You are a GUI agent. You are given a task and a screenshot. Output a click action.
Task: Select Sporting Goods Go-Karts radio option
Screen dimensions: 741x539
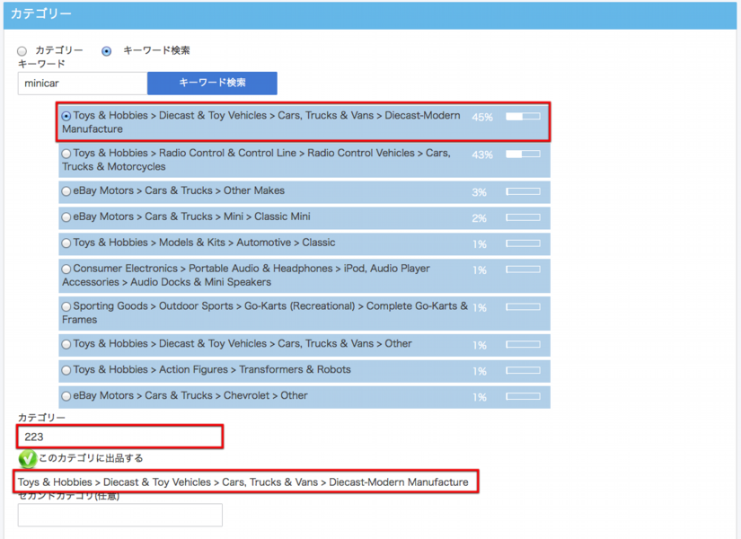tap(66, 307)
